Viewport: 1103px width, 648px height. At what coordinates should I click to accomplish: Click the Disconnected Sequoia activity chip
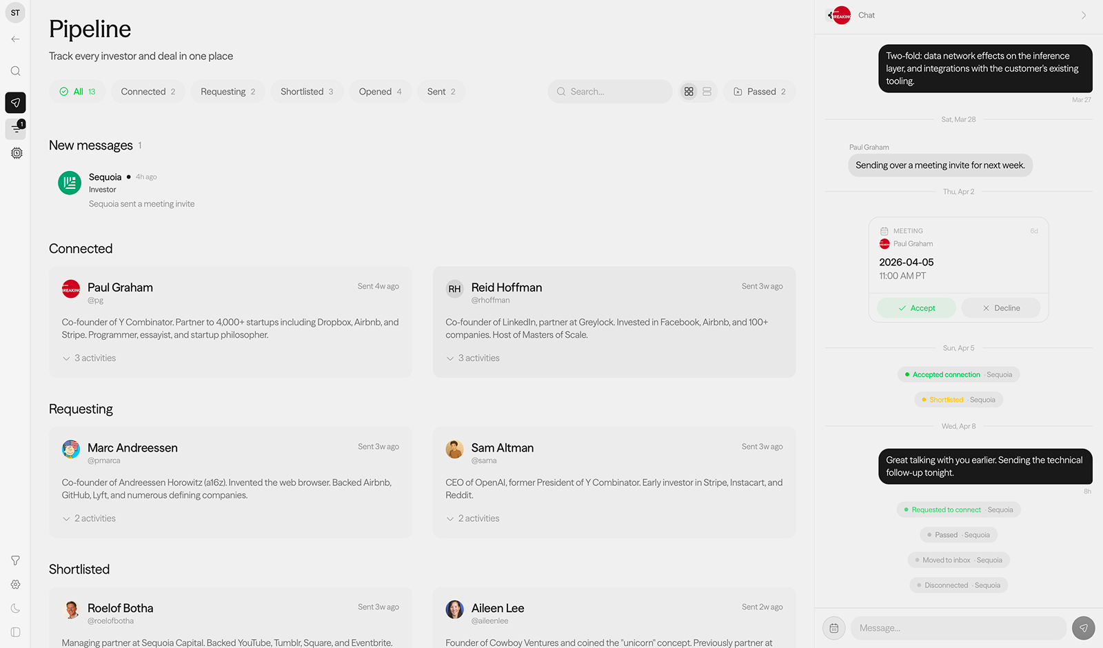959,585
